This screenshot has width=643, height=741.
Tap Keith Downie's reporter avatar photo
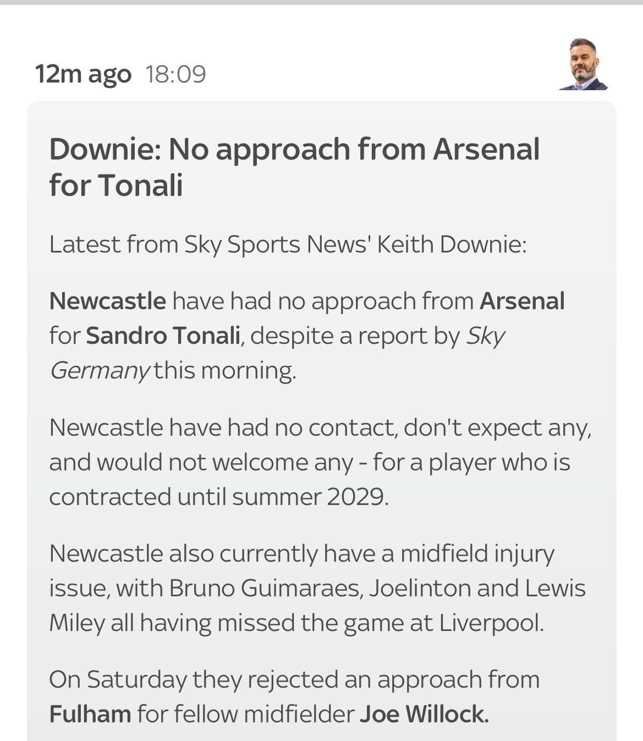click(583, 65)
